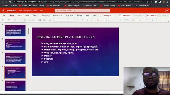Select slide 4 thumbnail
The height and width of the screenshot is (95, 170).
[x=15, y=31]
